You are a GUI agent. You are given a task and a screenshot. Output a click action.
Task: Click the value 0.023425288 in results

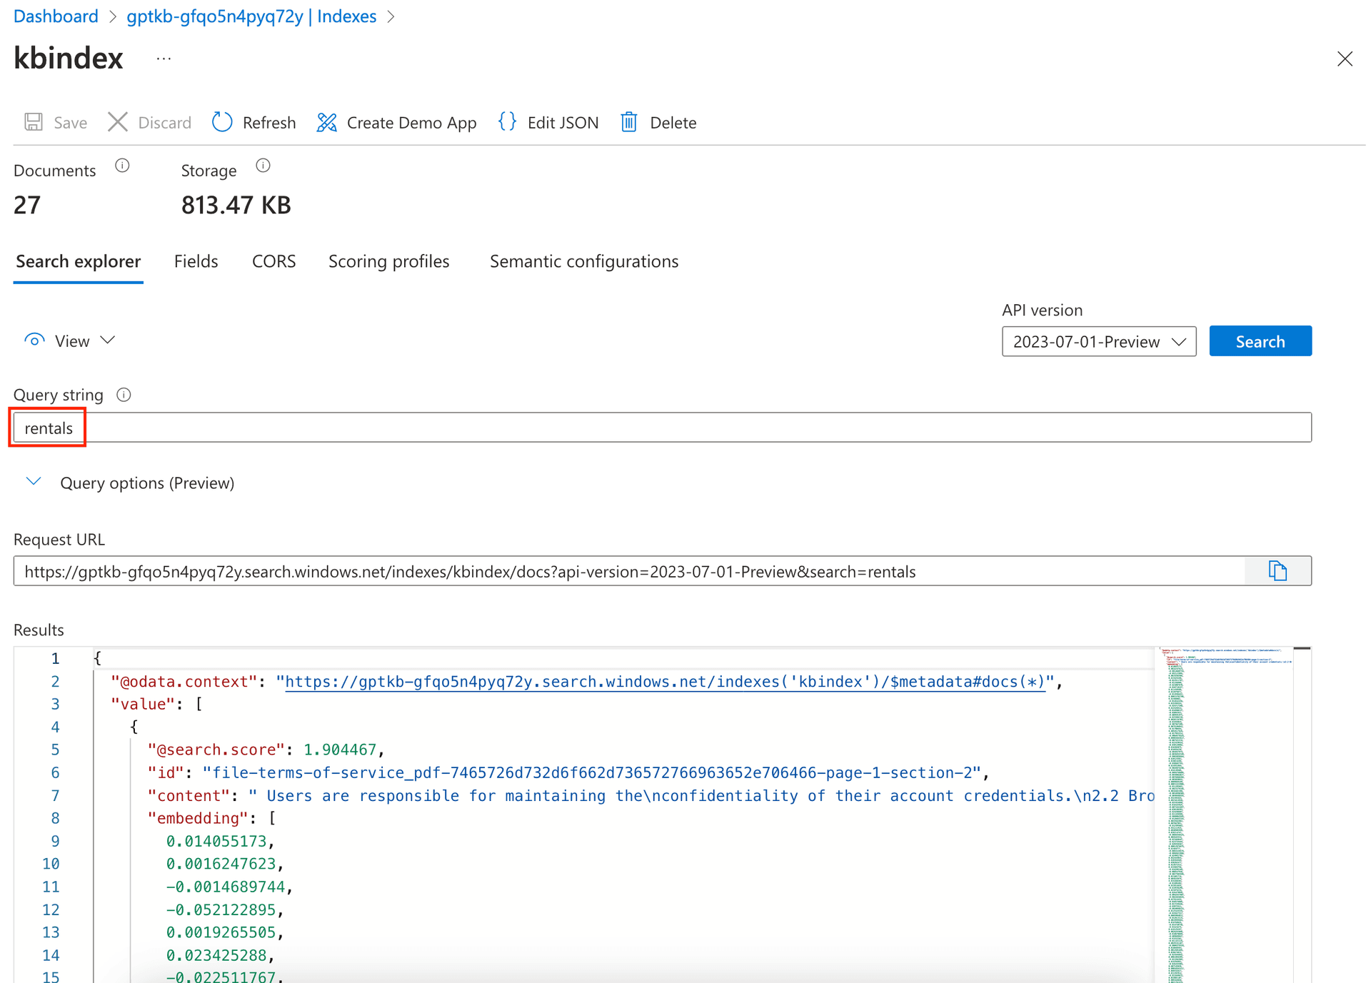click(216, 955)
